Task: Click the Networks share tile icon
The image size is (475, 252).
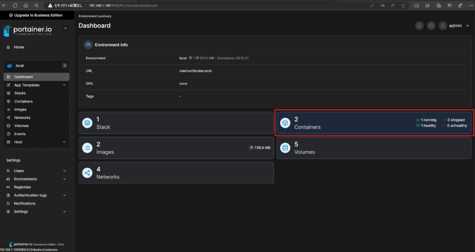Action: pos(87,173)
